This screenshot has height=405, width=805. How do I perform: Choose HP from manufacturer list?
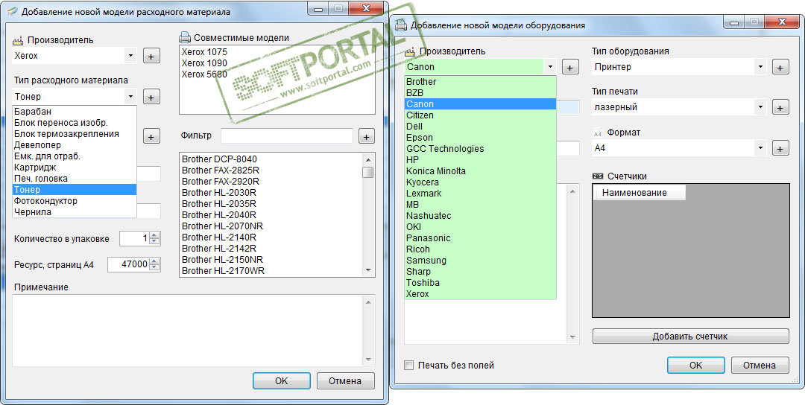click(x=480, y=159)
